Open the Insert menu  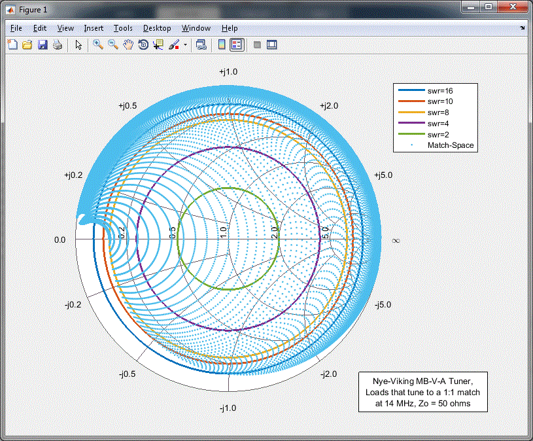click(x=94, y=28)
